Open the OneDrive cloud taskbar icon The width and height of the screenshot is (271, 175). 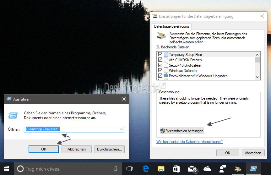tap(207, 169)
